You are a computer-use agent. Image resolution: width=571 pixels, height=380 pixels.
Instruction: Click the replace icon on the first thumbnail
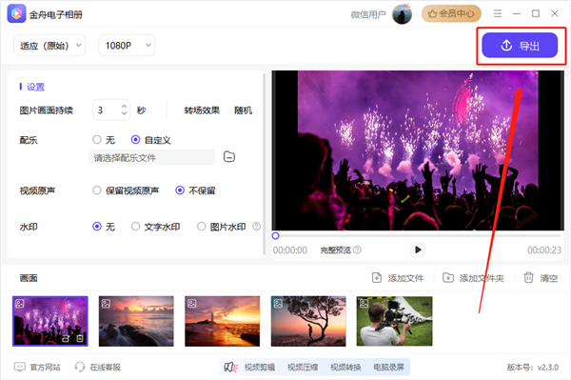(66, 338)
